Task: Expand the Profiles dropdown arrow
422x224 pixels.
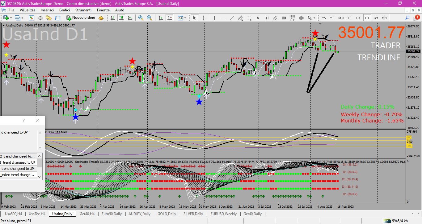Action: click(22, 18)
